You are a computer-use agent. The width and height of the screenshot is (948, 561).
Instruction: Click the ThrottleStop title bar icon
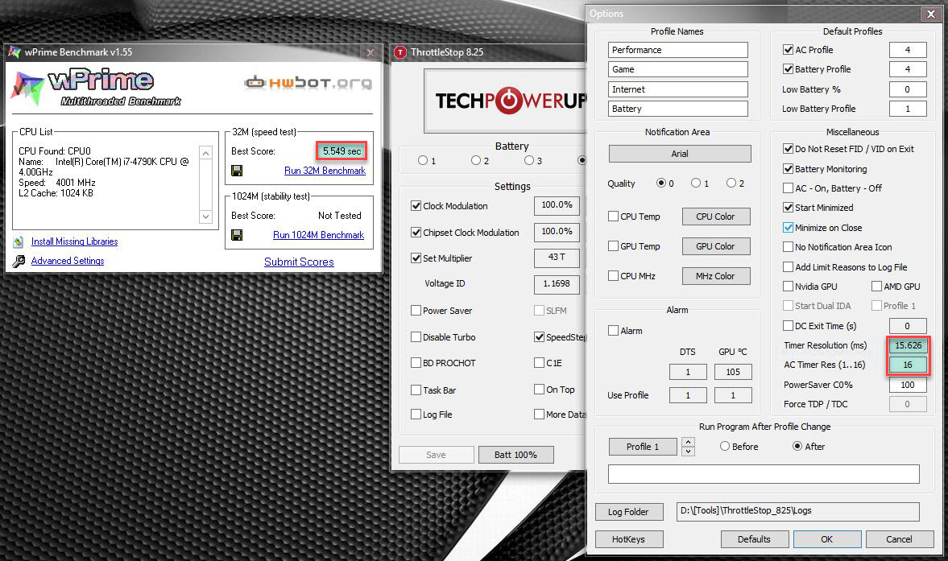pos(400,52)
